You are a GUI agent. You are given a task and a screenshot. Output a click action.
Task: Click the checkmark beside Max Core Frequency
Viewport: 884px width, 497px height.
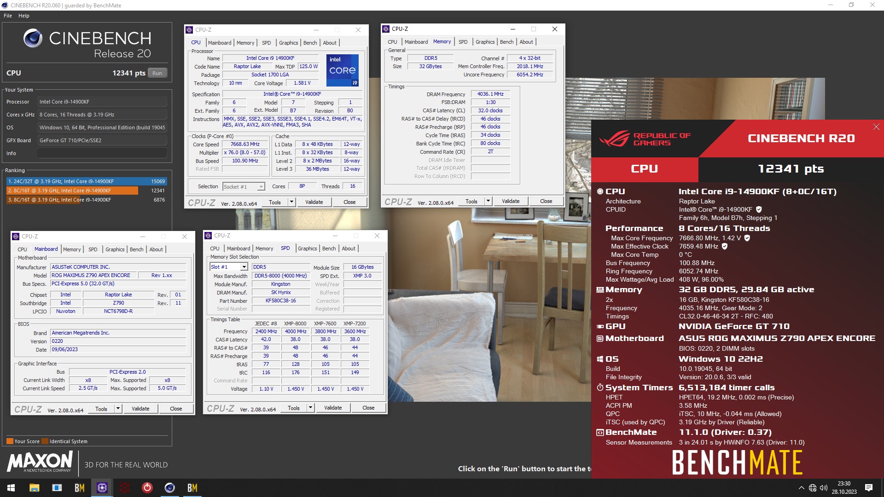pos(747,238)
